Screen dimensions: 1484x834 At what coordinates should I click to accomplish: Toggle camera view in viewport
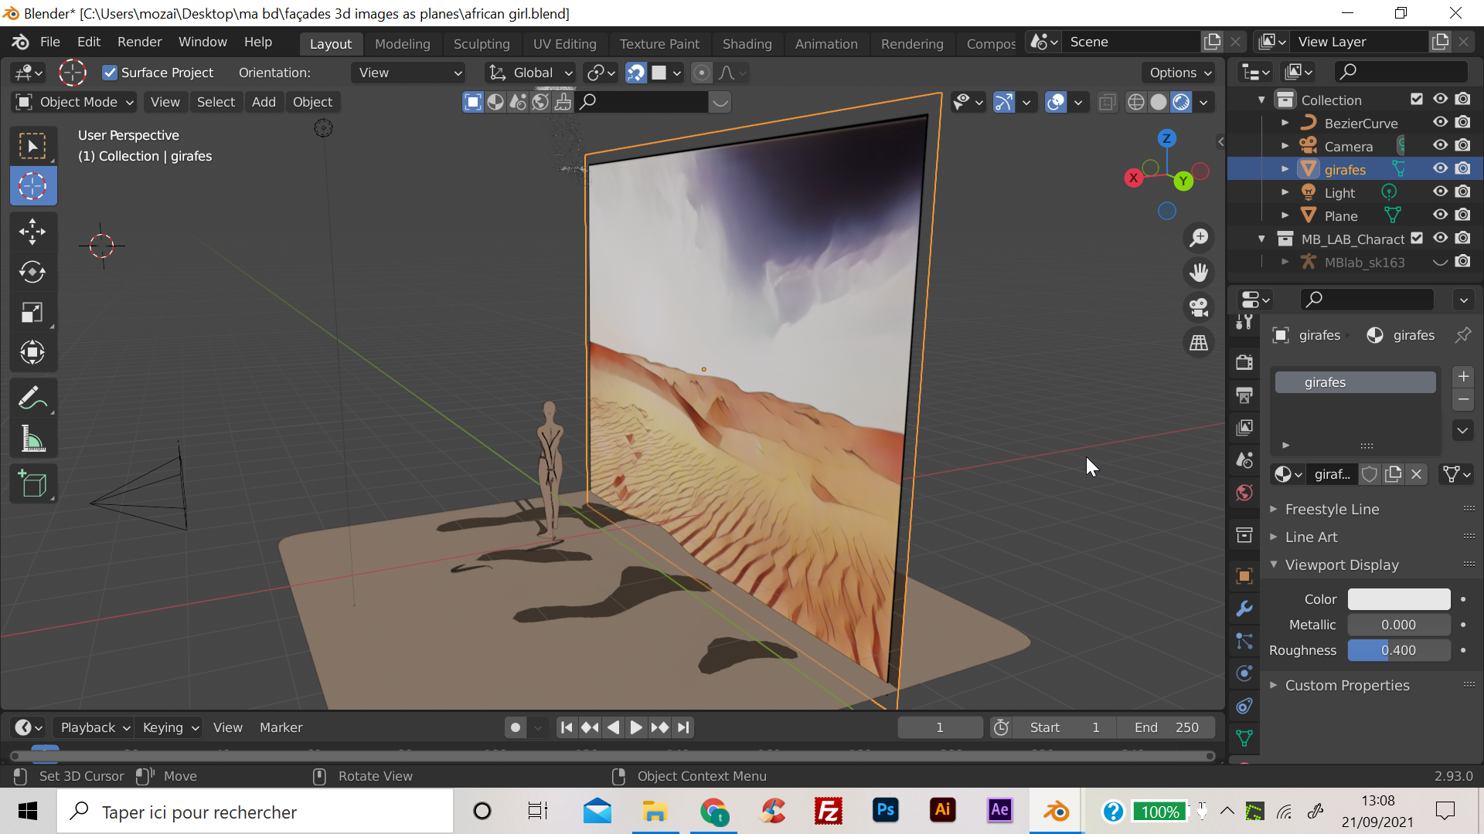(1199, 307)
